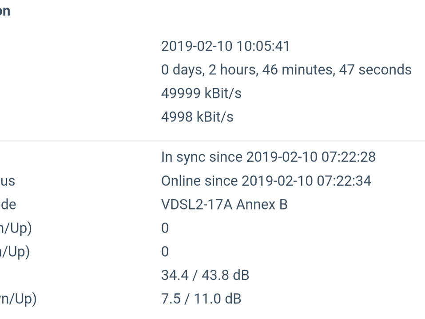Viewport: 425px width, 319px height.
Task: Click the "/Up)" label beside the first zero
Action: [x=16, y=229]
